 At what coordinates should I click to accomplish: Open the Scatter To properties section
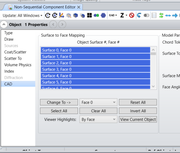[13, 58]
